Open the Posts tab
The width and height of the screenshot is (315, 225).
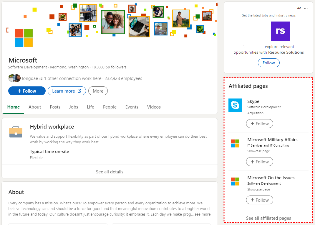55,107
